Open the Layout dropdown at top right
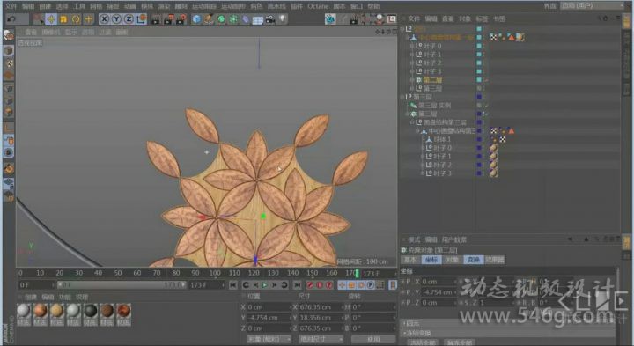Screen dimensions: 634x346 592,5
